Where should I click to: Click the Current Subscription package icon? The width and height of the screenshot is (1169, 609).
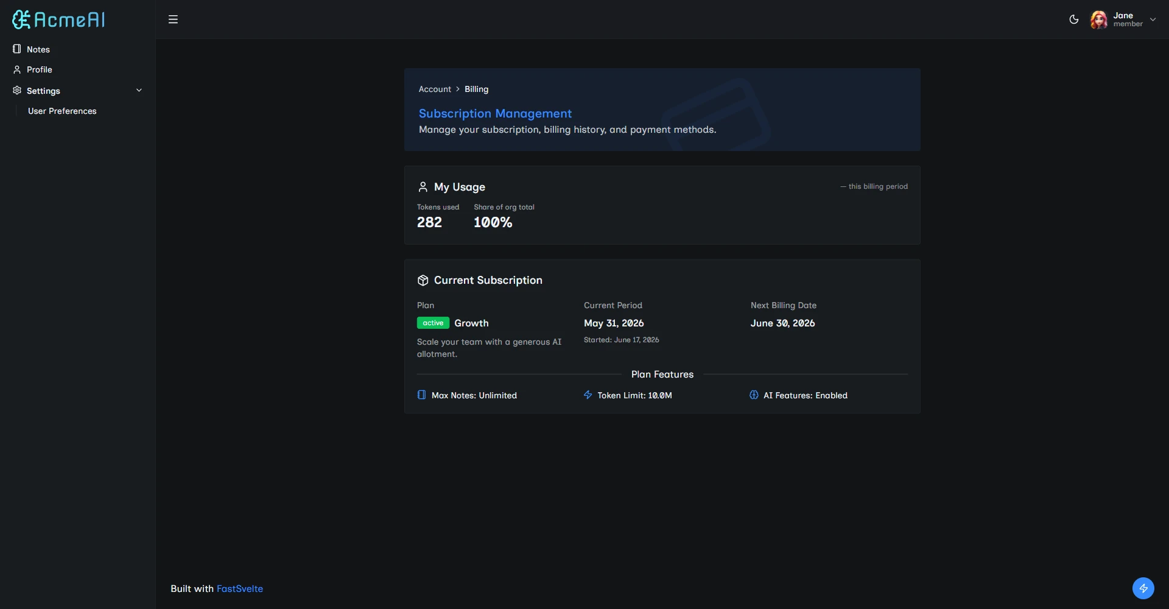(x=423, y=280)
